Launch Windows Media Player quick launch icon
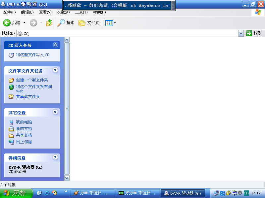The height and width of the screenshot is (198, 265). [x=55, y=193]
